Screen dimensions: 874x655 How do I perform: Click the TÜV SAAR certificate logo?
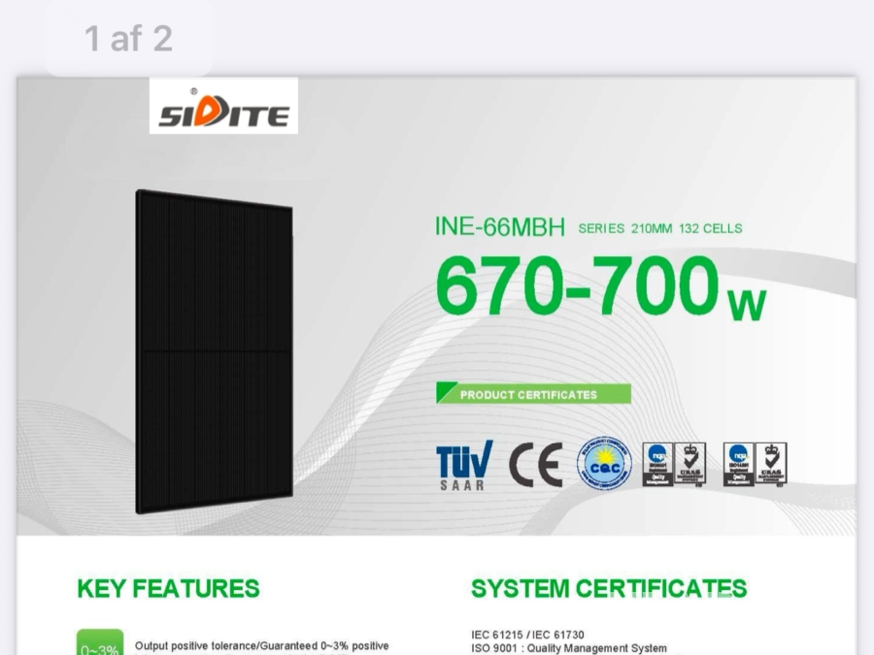(x=464, y=465)
